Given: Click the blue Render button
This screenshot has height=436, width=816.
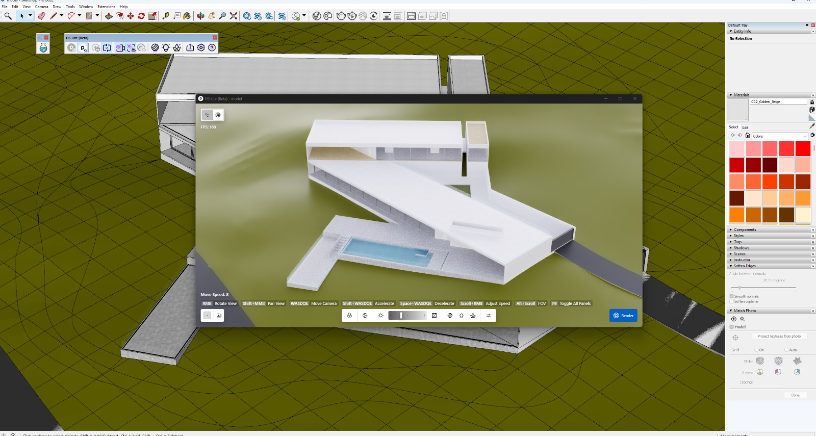Looking at the screenshot, I should click(623, 316).
